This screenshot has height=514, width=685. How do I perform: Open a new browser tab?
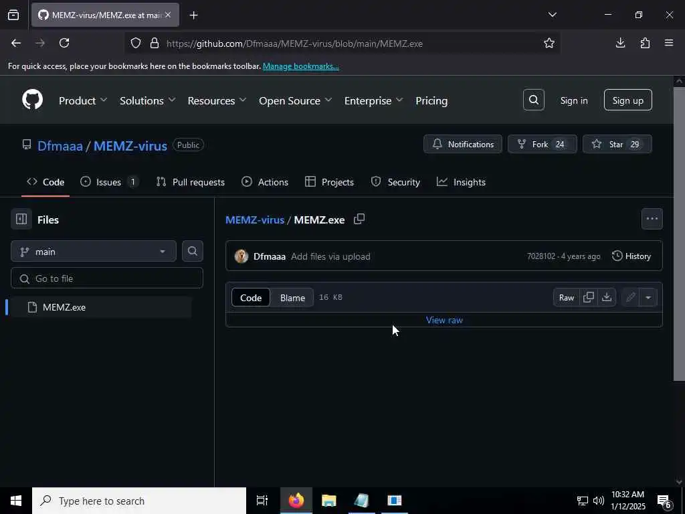(193, 15)
